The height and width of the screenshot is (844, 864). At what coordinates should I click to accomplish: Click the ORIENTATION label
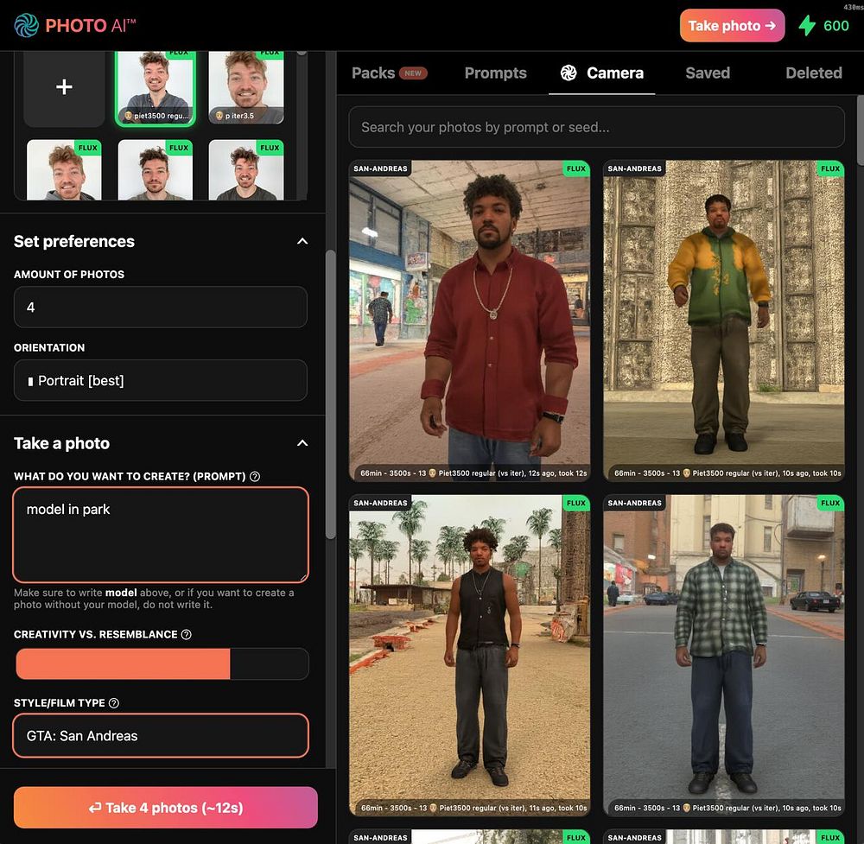[x=49, y=347]
